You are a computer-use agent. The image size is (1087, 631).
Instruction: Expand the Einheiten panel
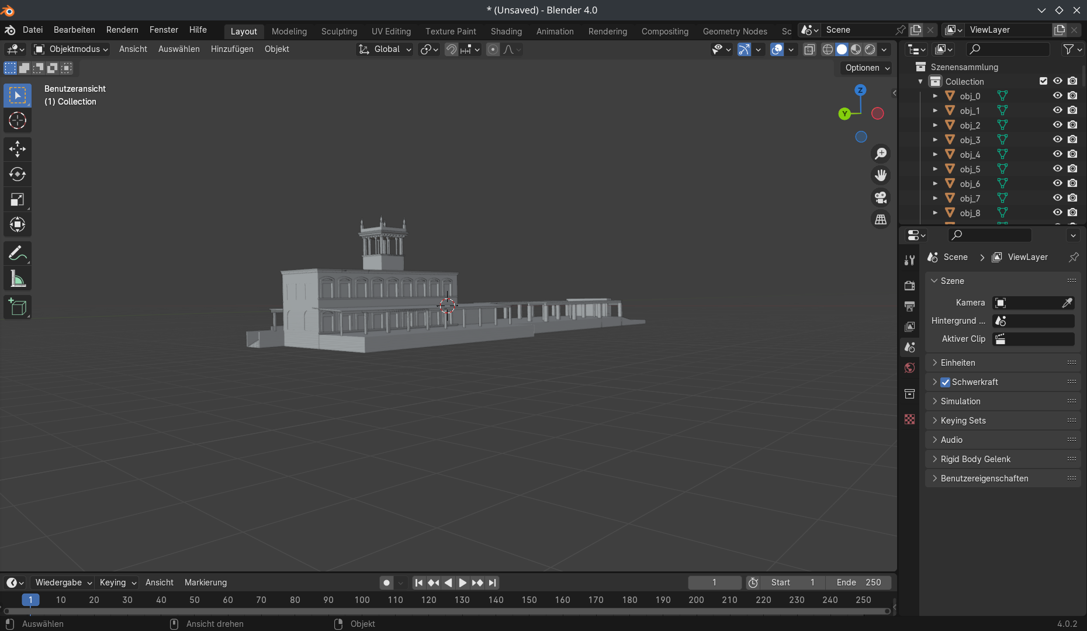[x=958, y=363]
